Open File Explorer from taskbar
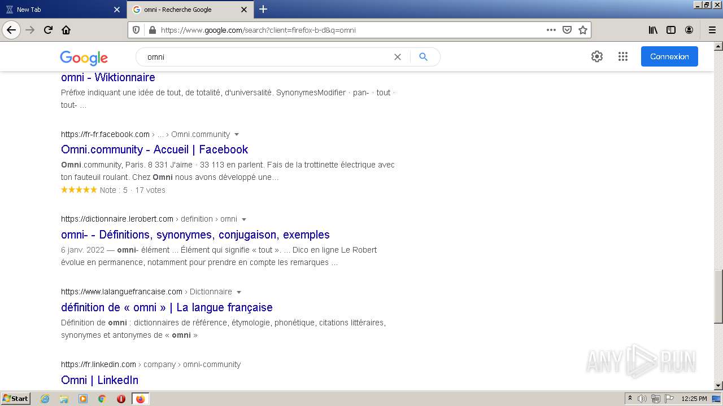 (64, 399)
